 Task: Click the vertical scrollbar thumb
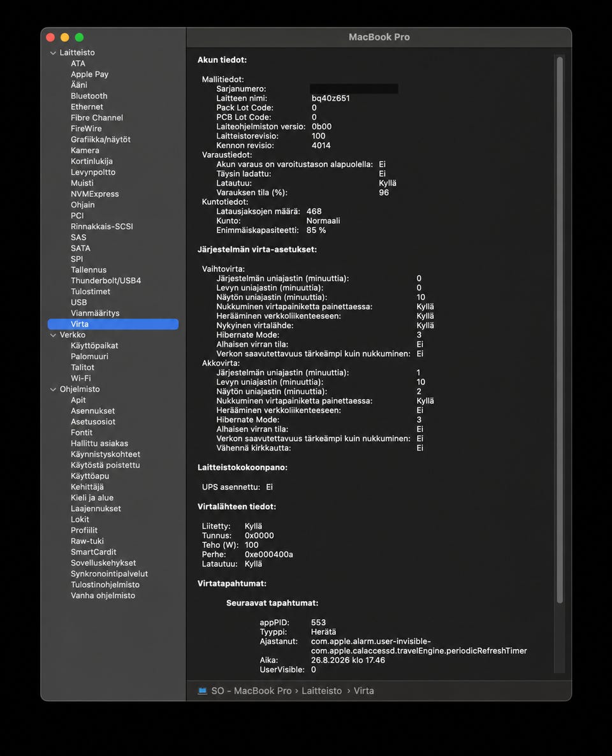560,330
